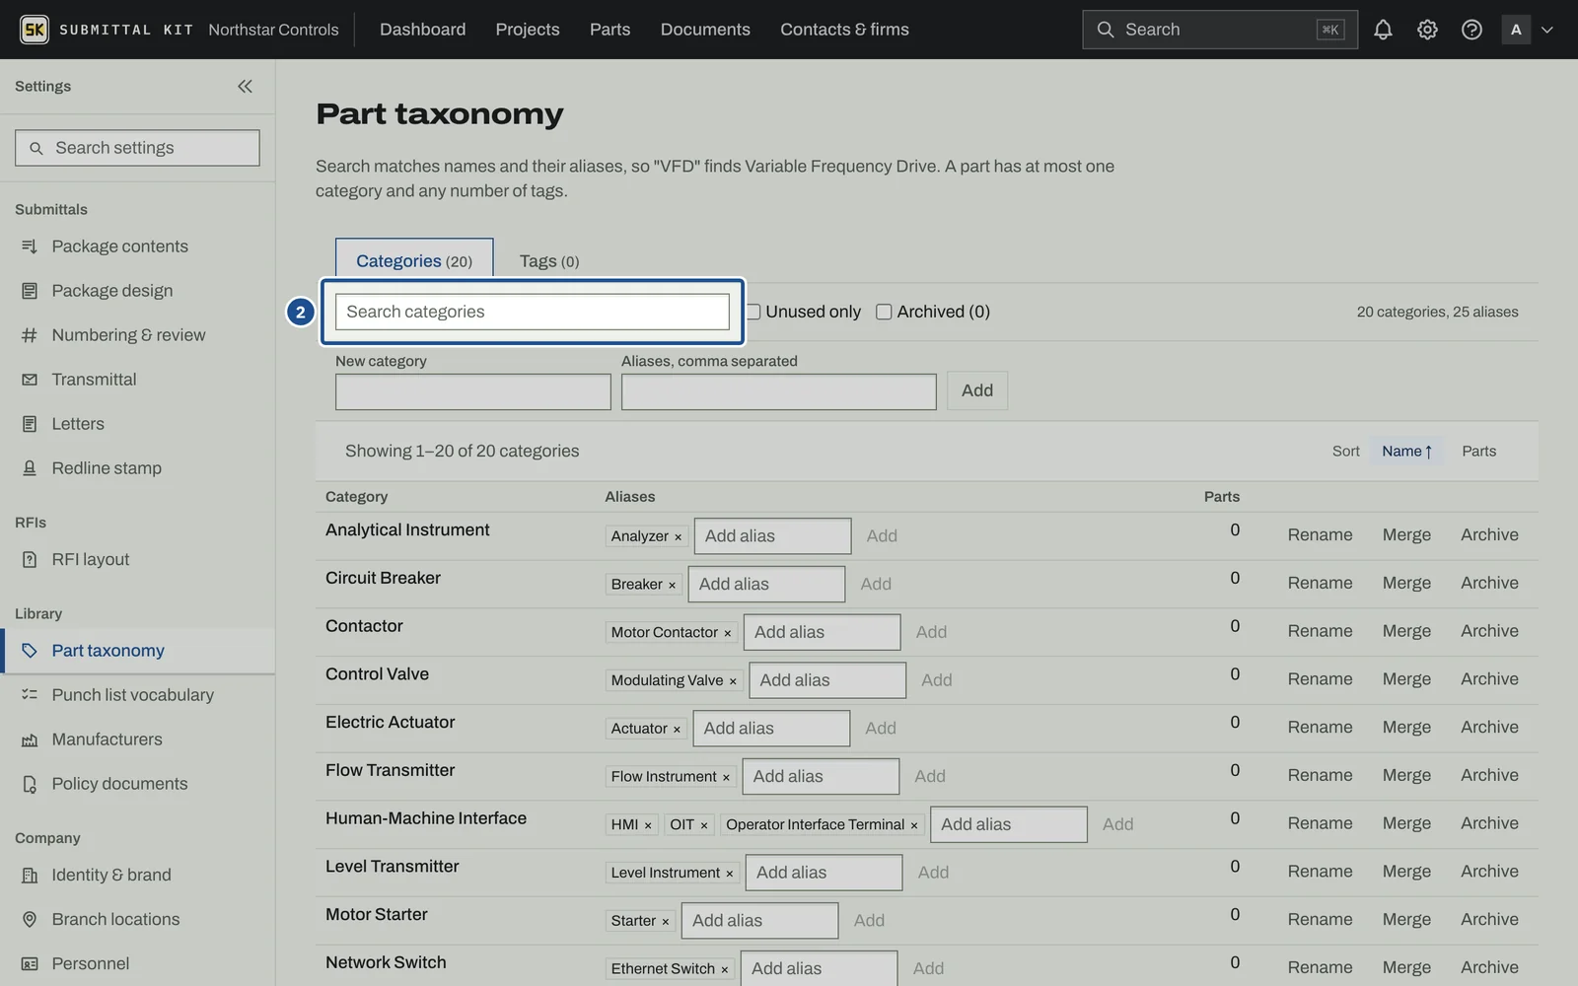The height and width of the screenshot is (986, 1578).
Task: Remove the Breaker alias
Action: [672, 585]
